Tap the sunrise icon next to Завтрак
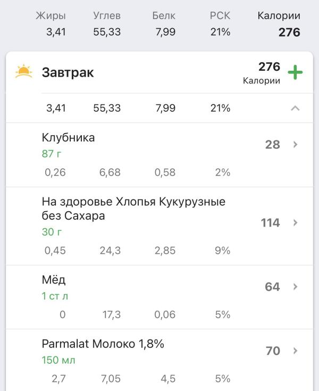319x391 pixels. click(x=24, y=72)
